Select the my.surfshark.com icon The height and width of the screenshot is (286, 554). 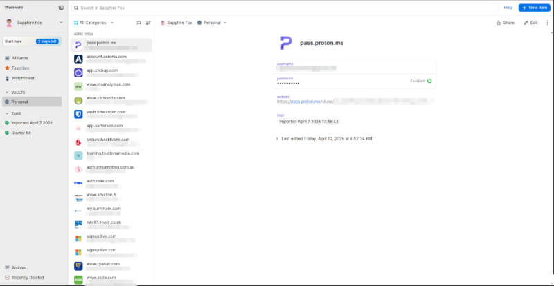(78, 211)
